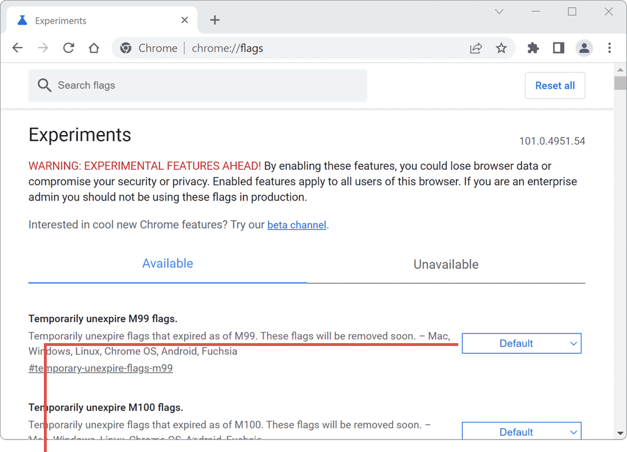627x452 pixels.
Task: Reload the chrome://flags page
Action: [68, 48]
